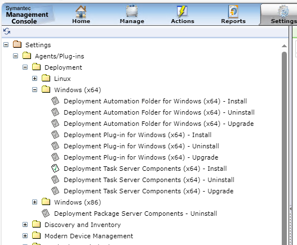
Task: Select Deployment Automation Folder for Windows (x64) - Upgrade
Action: [x=158, y=124]
